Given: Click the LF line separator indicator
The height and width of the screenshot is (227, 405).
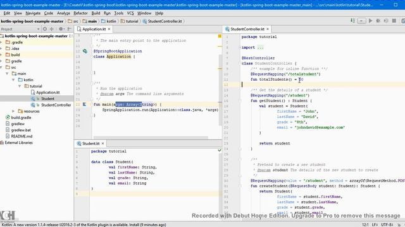Looking at the screenshot, I should click(375, 224).
